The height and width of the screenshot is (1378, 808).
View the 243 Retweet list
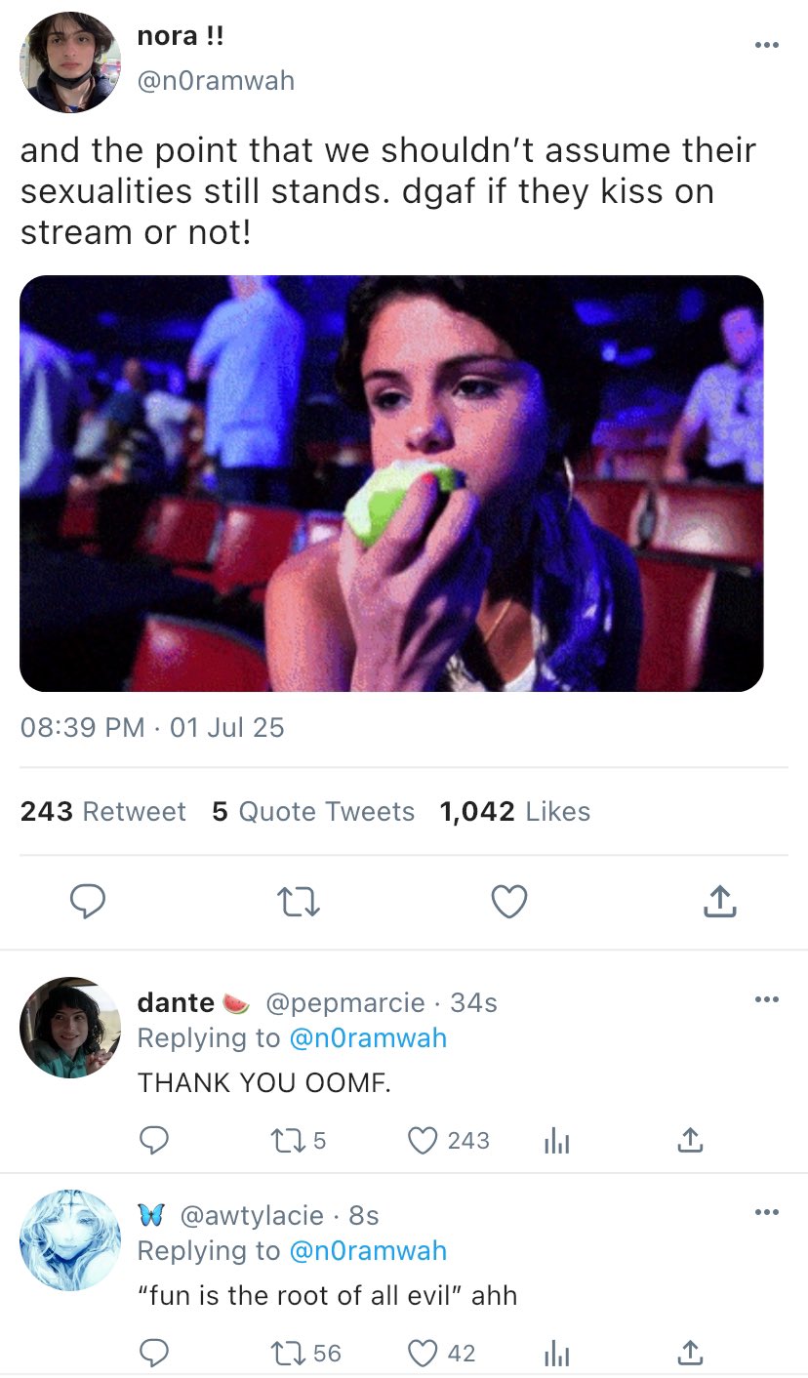(x=103, y=812)
